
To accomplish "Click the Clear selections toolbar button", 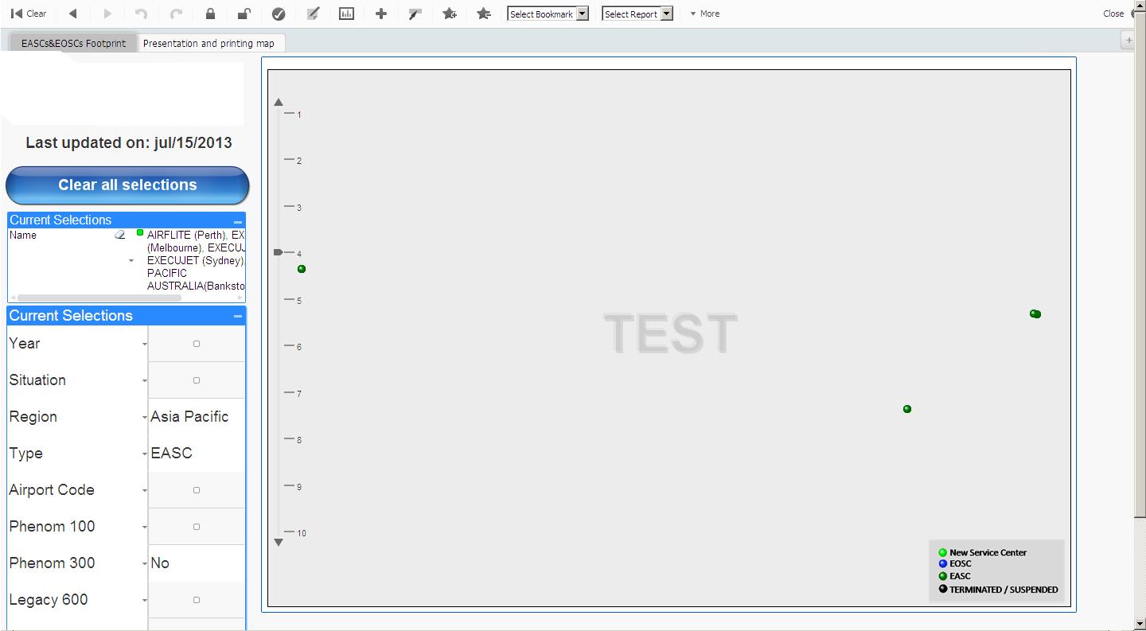I will point(29,14).
